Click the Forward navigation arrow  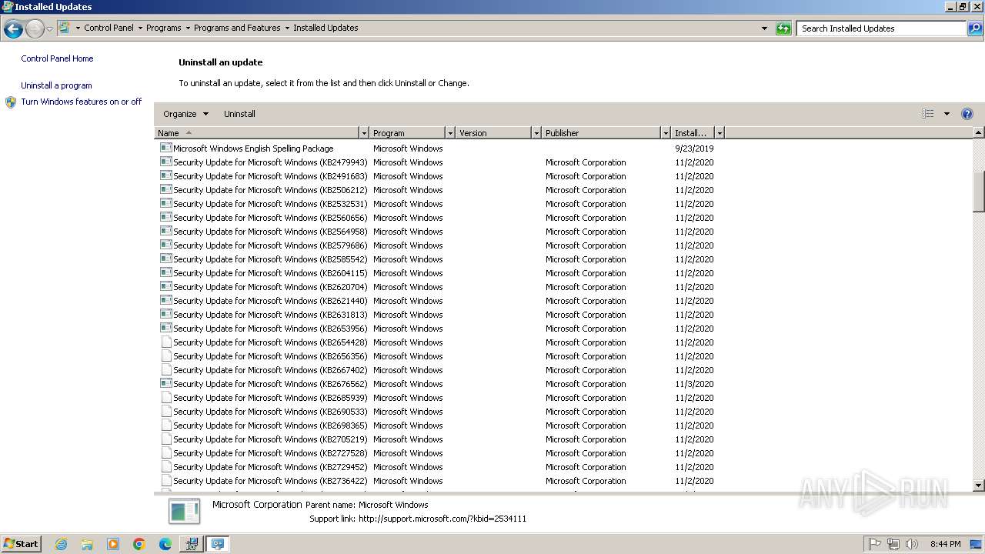(x=35, y=29)
